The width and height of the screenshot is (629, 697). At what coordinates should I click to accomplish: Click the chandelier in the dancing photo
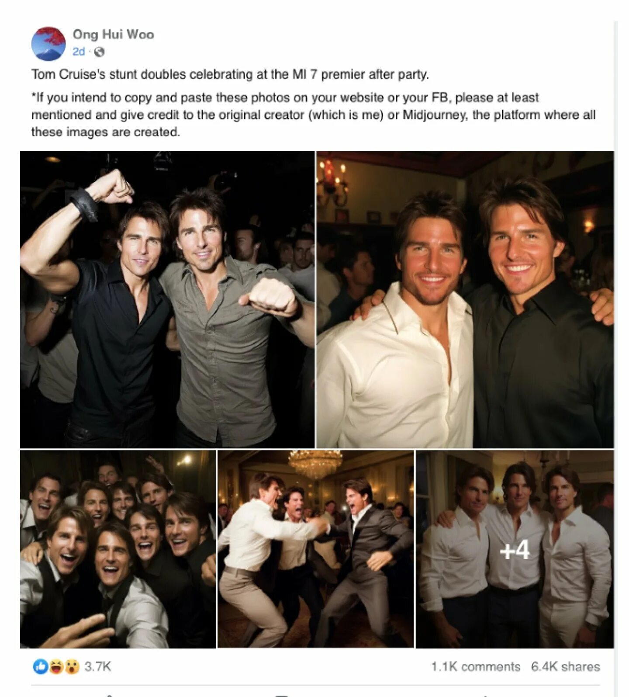coord(315,465)
